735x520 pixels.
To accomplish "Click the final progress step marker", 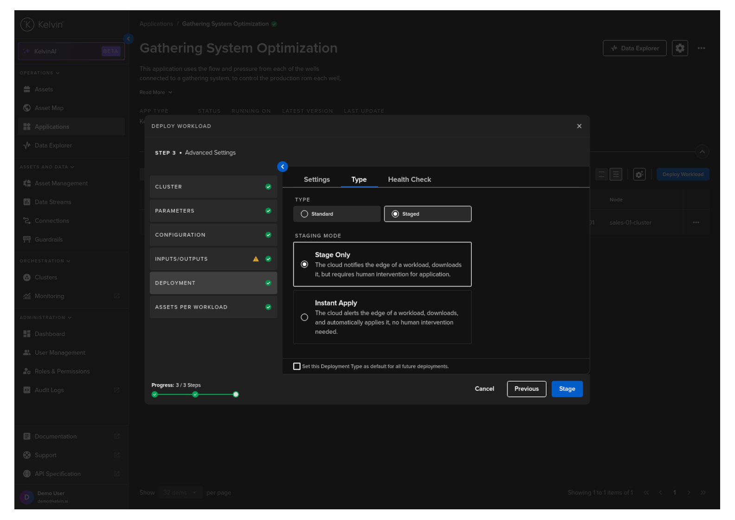I will click(236, 395).
